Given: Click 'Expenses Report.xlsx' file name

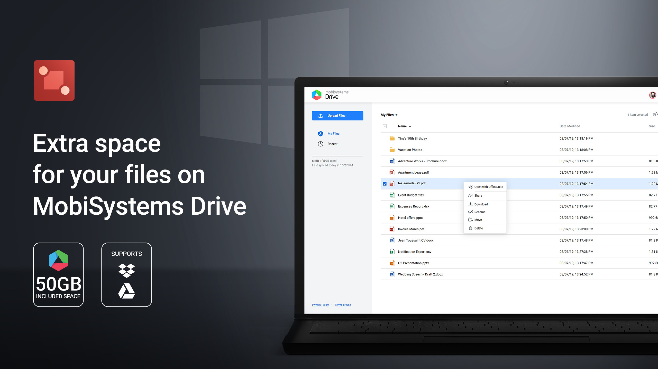Looking at the screenshot, I should point(414,206).
